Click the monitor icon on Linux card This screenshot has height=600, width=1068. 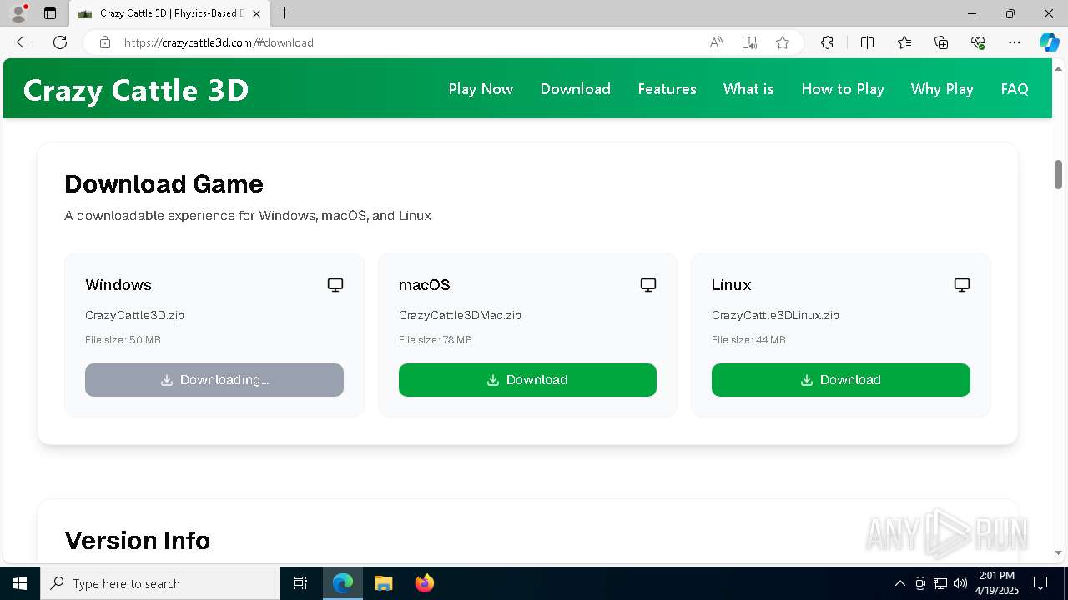pyautogui.click(x=962, y=285)
